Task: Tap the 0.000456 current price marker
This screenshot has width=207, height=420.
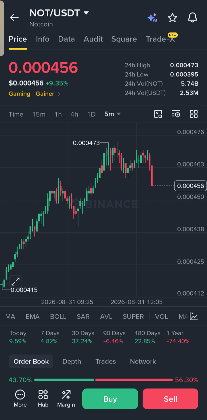Action: tap(191, 186)
